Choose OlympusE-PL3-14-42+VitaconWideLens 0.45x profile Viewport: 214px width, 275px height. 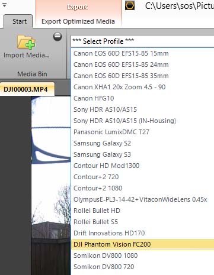point(142,199)
